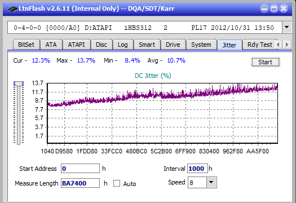Click the DC Jitter (%) chart title
Image resolution: width=296 pixels, height=203 pixels.
click(x=153, y=76)
